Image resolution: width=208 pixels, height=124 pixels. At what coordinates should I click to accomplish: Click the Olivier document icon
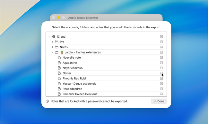[59, 73]
